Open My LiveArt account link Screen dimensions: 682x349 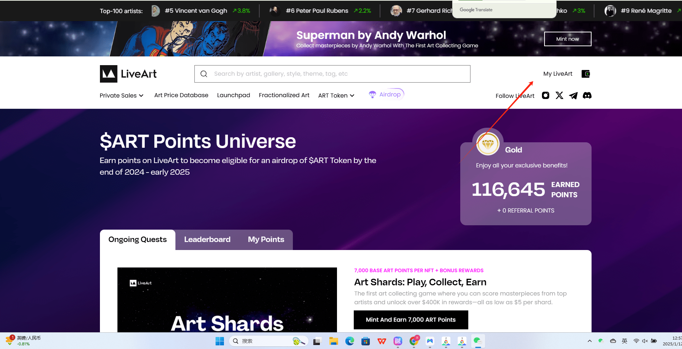(558, 74)
